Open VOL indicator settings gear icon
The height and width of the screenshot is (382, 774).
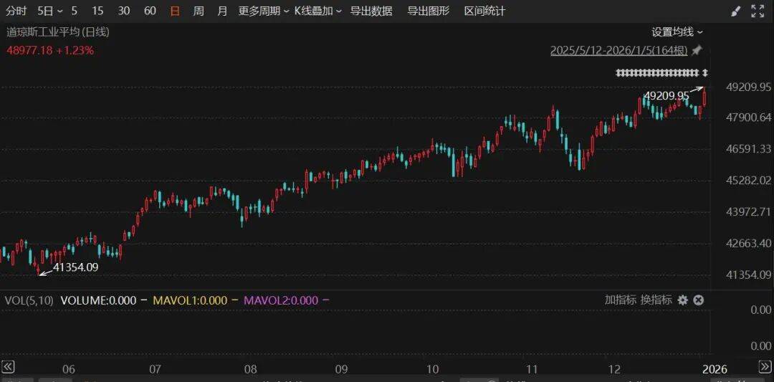(682, 300)
